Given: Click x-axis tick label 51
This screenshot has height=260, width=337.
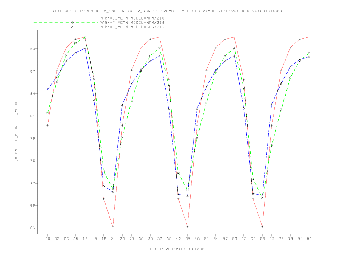Looking at the screenshot, I should pos(206,239).
